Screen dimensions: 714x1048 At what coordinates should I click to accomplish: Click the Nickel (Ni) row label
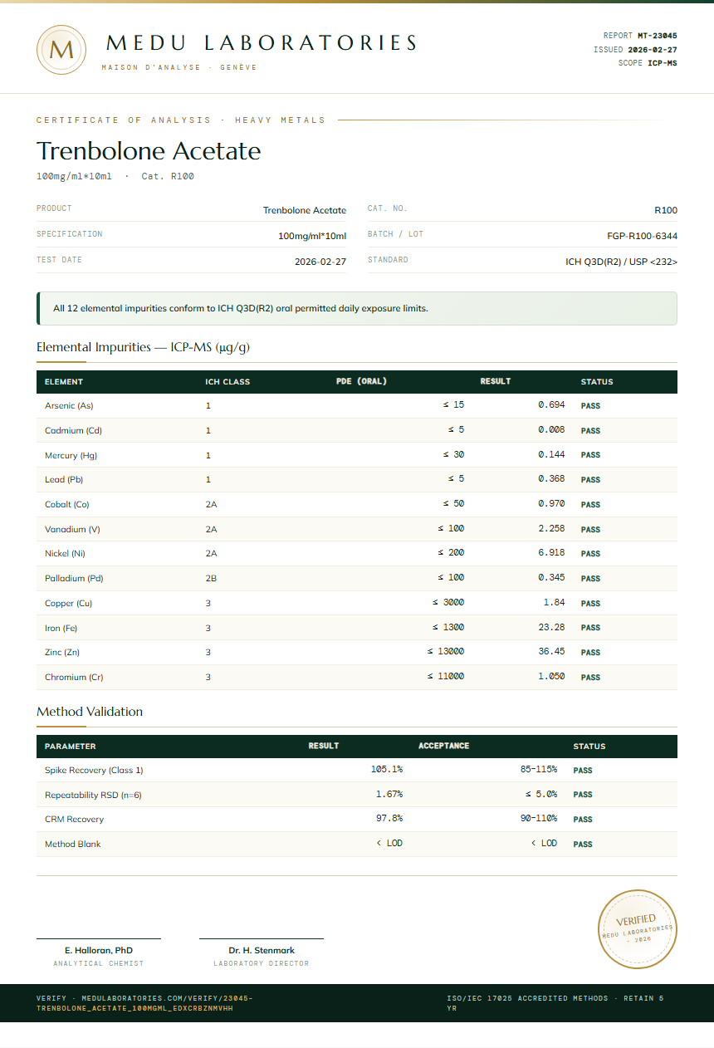pos(65,554)
